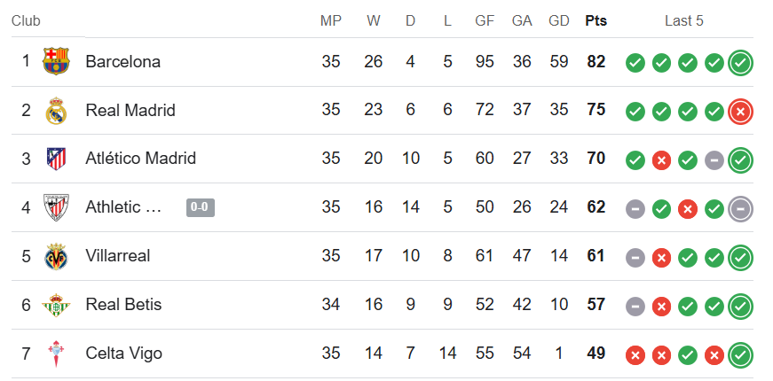Screen dimensions: 773x381
Task: Click Atlético Madrid's red loss icon
Action: point(661,160)
